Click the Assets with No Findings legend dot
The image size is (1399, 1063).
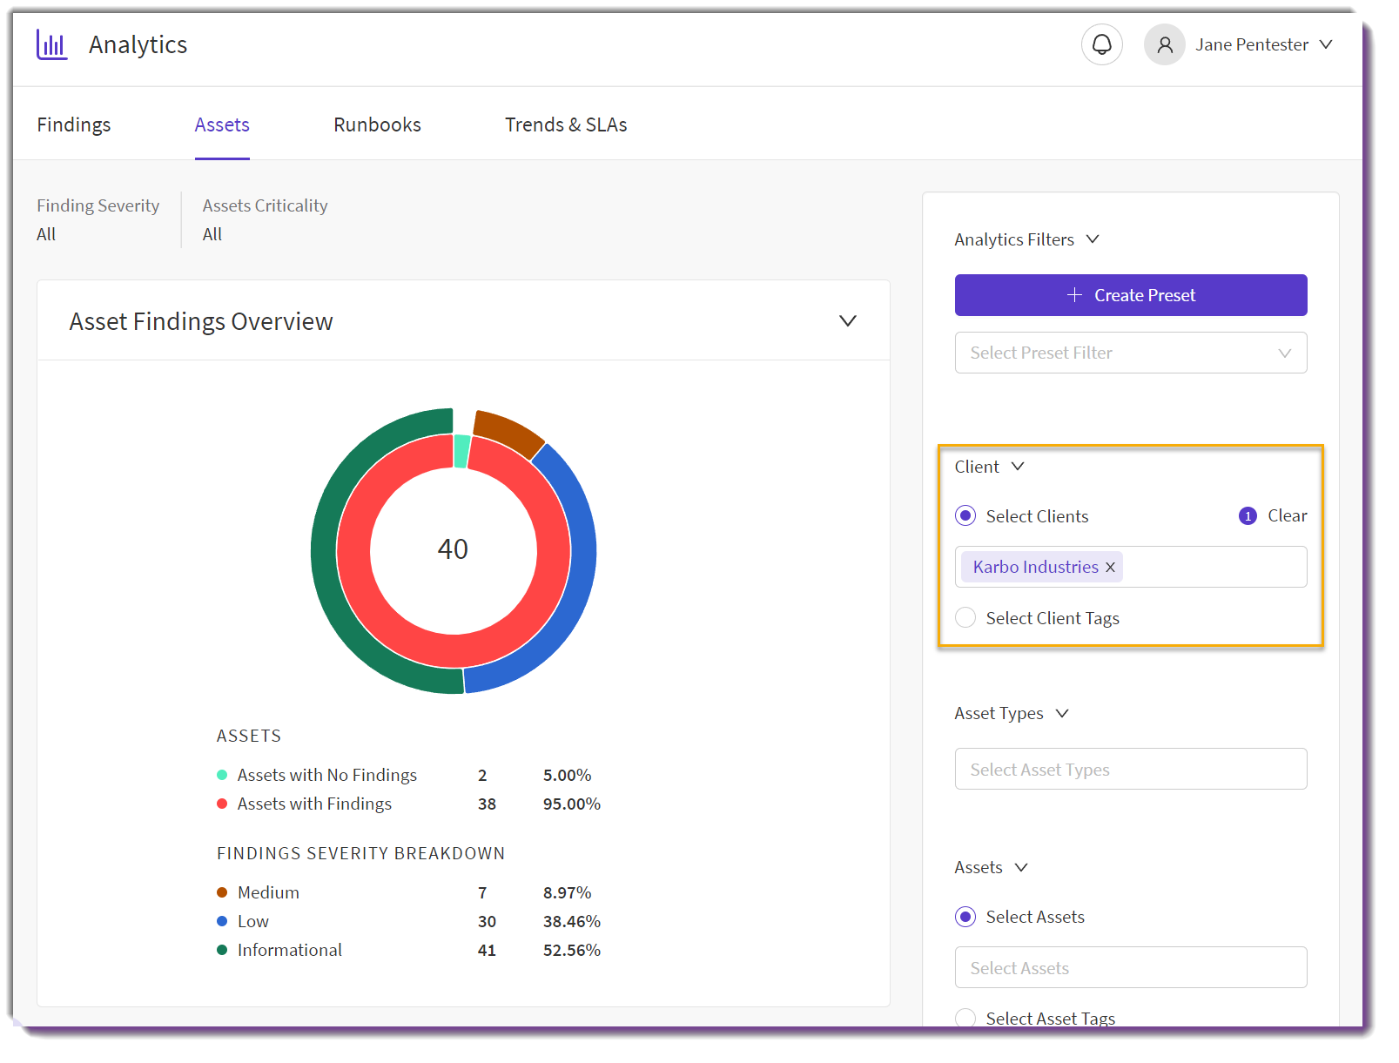coord(222,775)
